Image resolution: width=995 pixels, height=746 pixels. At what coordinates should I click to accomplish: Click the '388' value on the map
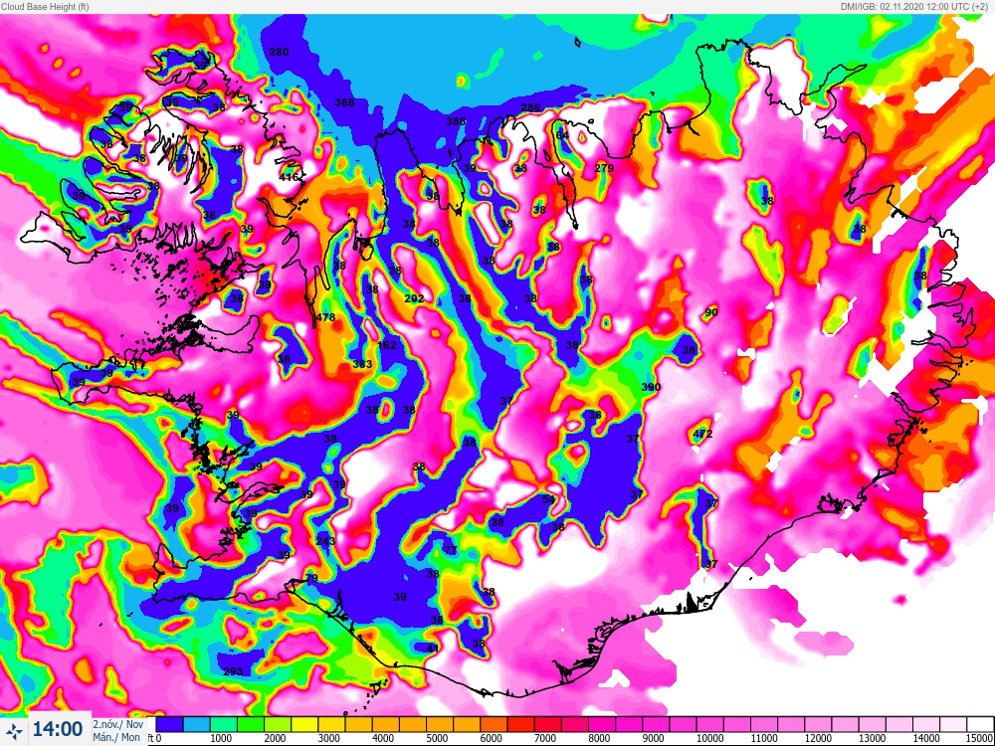(x=457, y=121)
